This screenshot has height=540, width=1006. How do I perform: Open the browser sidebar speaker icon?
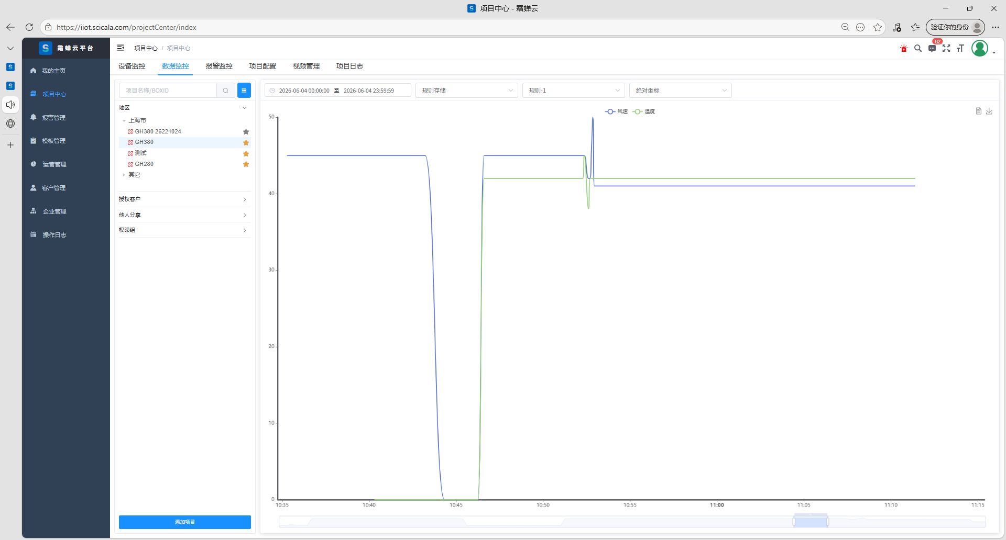coord(10,105)
